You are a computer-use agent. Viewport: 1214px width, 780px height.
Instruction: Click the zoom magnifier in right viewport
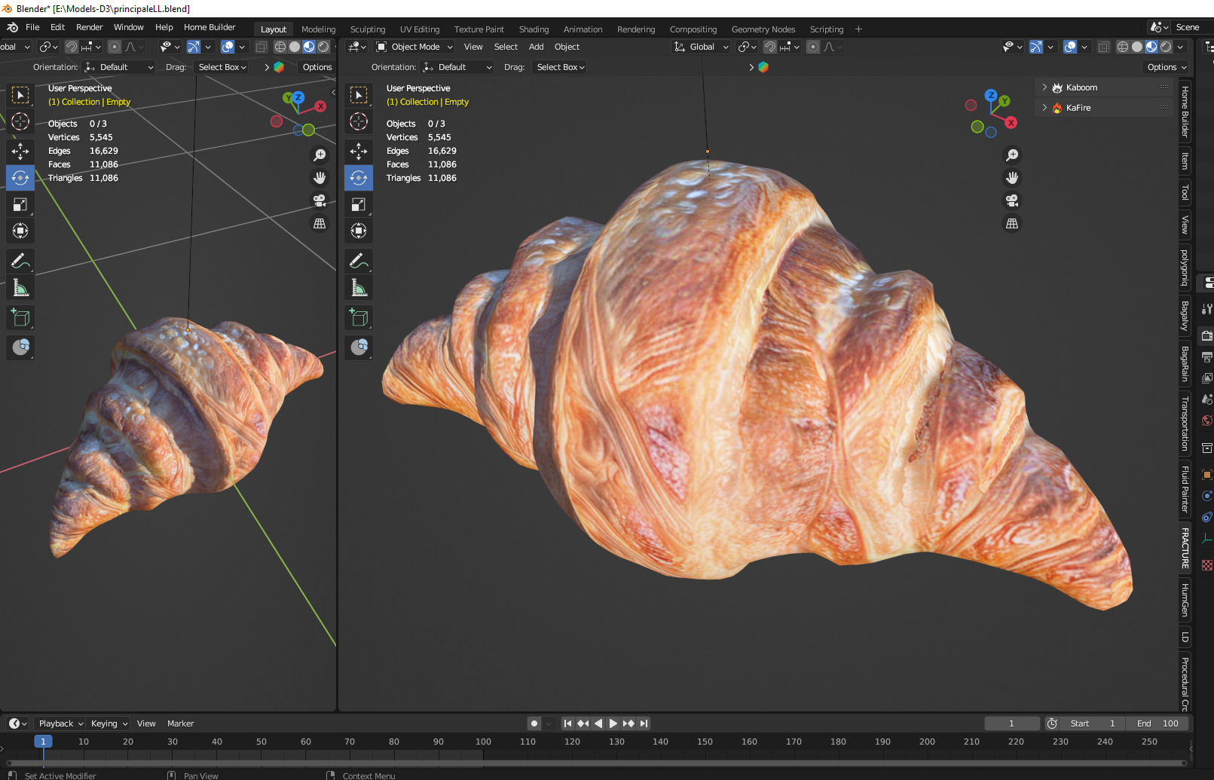(x=1012, y=155)
